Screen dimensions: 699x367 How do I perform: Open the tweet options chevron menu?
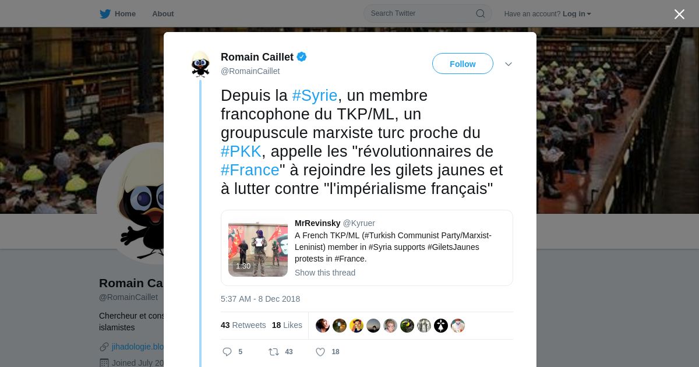[509, 64]
